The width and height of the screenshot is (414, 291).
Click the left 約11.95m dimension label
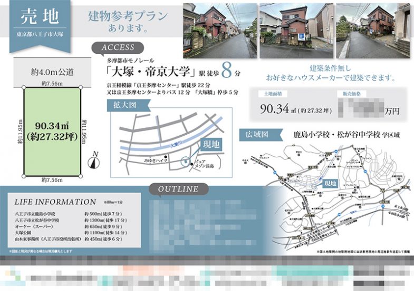click(x=21, y=132)
